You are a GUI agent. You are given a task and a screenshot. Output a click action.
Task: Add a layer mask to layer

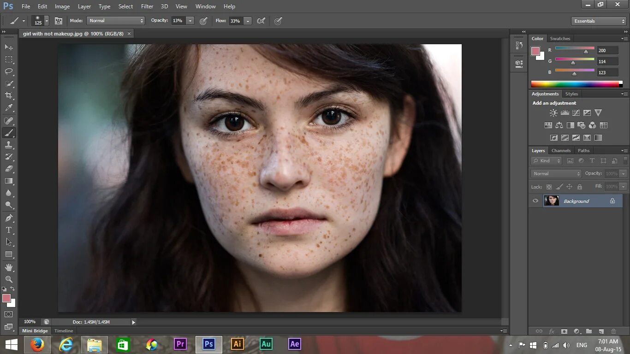[564, 331]
